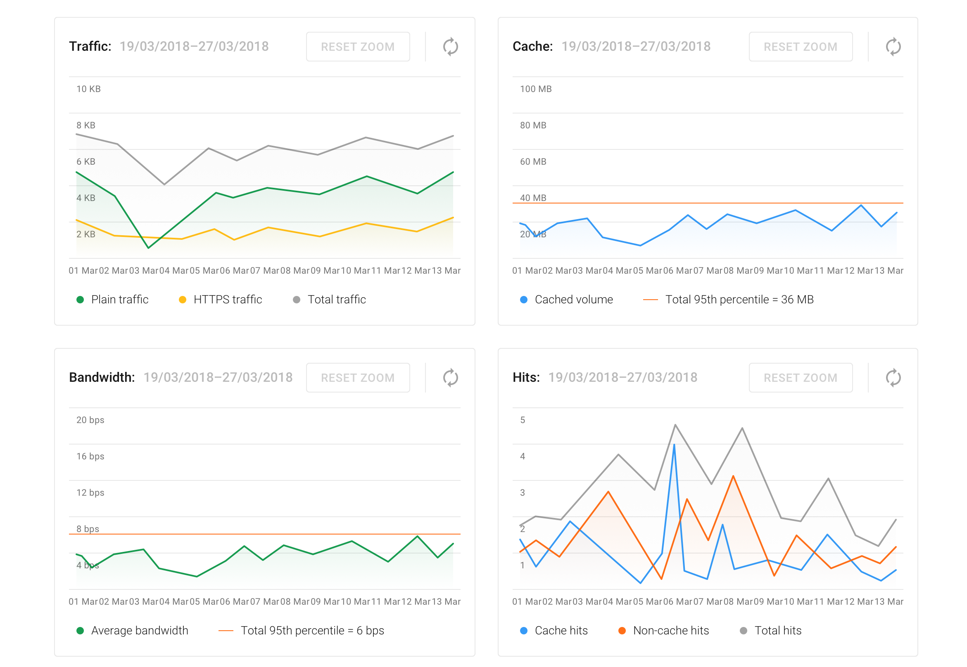Click the refresh icon on Traffic panel

[x=451, y=46]
